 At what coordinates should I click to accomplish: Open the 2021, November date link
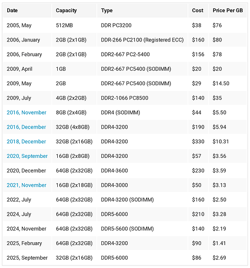pyautogui.click(x=26, y=185)
